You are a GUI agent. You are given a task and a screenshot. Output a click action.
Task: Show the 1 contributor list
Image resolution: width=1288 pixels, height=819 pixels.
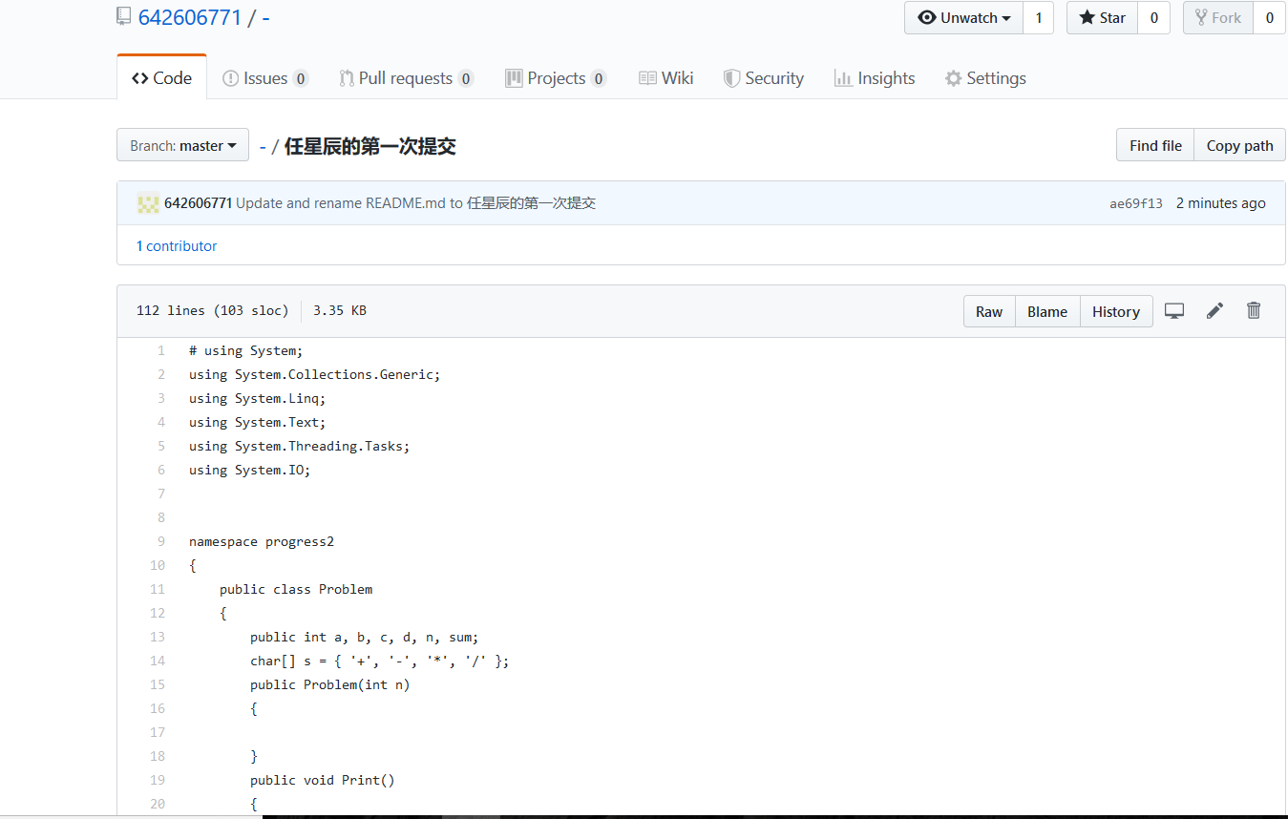point(177,245)
